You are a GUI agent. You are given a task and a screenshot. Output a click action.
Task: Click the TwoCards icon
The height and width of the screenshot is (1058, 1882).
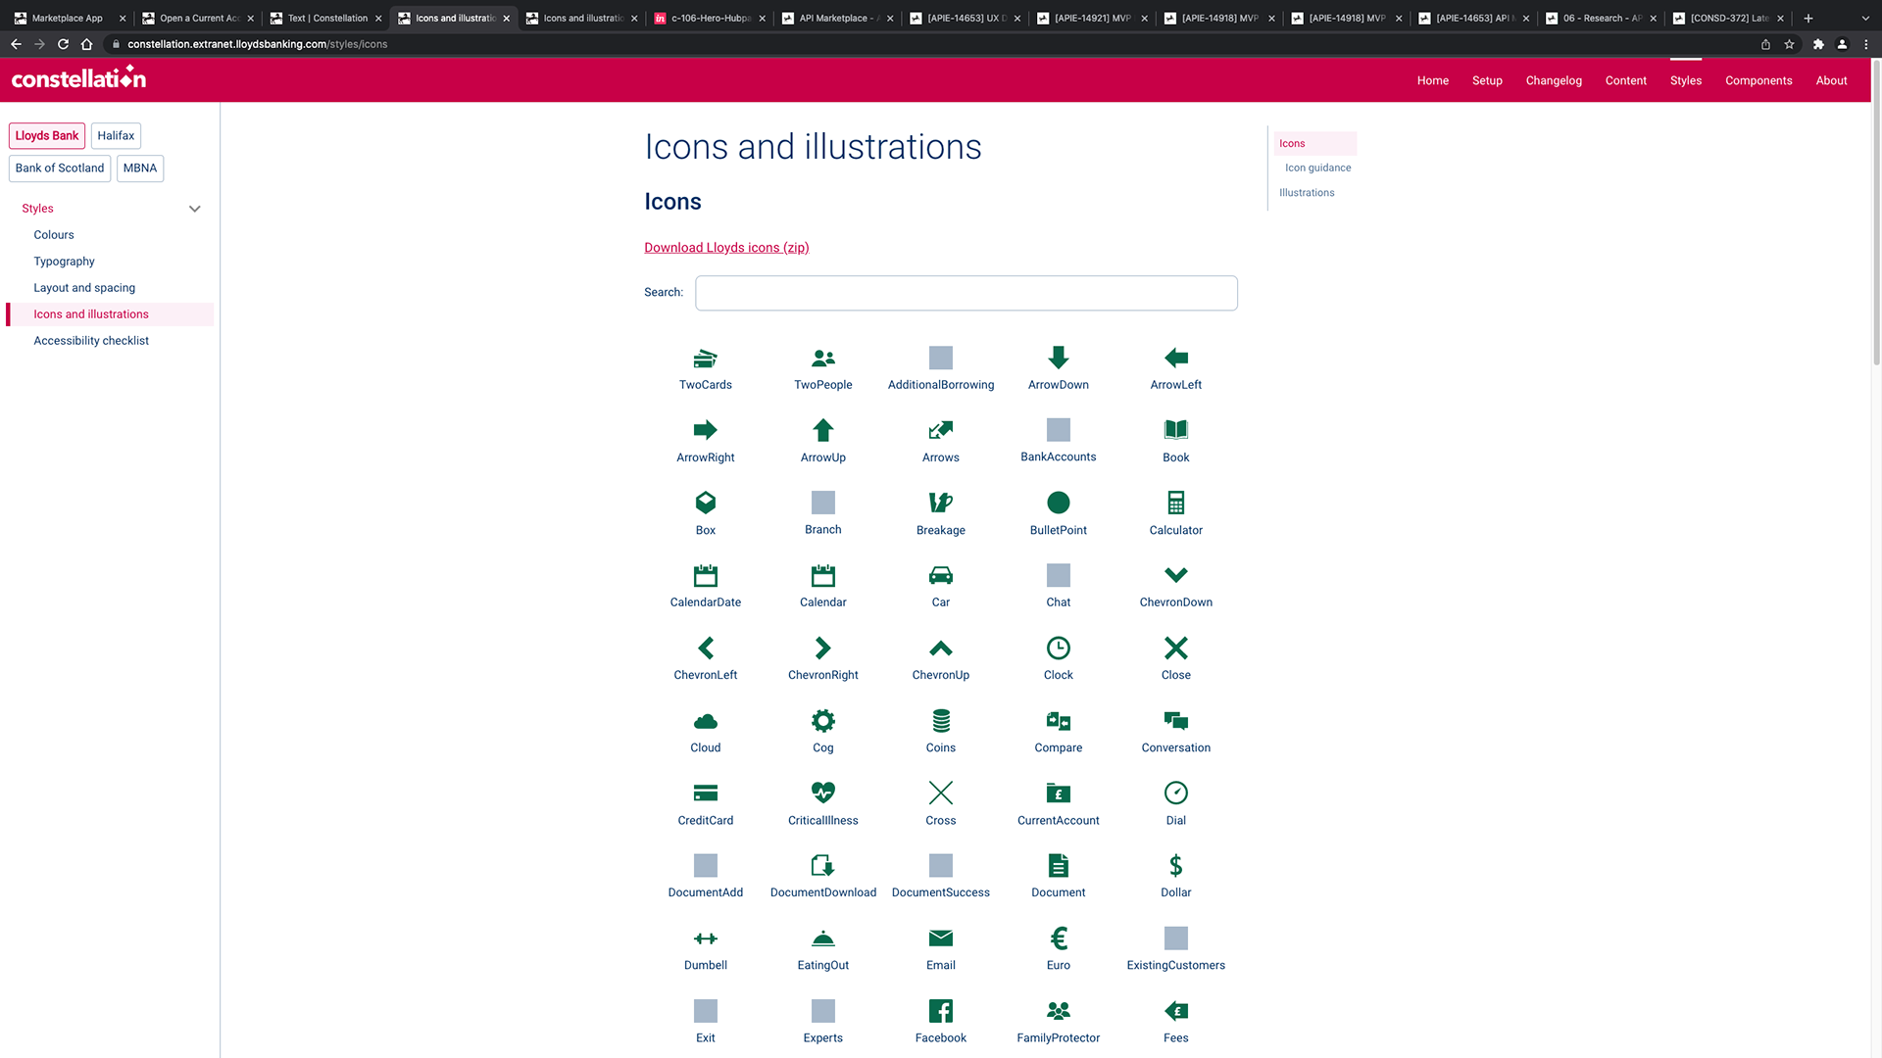[x=705, y=359]
